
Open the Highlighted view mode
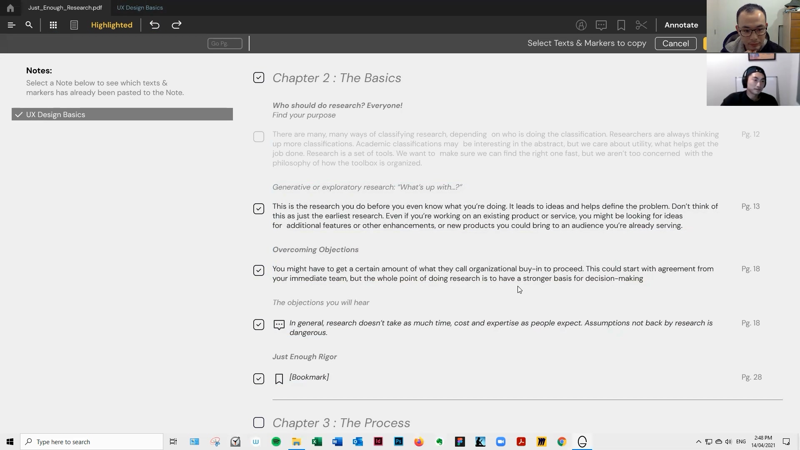coord(112,25)
